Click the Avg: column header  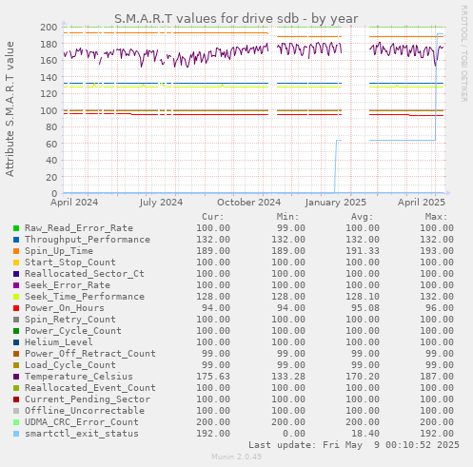coord(362,217)
